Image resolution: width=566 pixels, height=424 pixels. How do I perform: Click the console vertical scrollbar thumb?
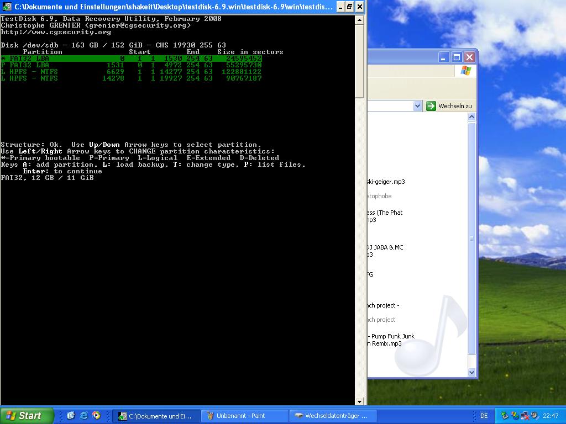click(x=359, y=61)
